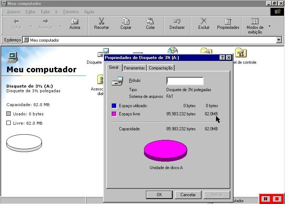Click the red pause recording button
Screen dimensions: 285x204
pos(265,199)
